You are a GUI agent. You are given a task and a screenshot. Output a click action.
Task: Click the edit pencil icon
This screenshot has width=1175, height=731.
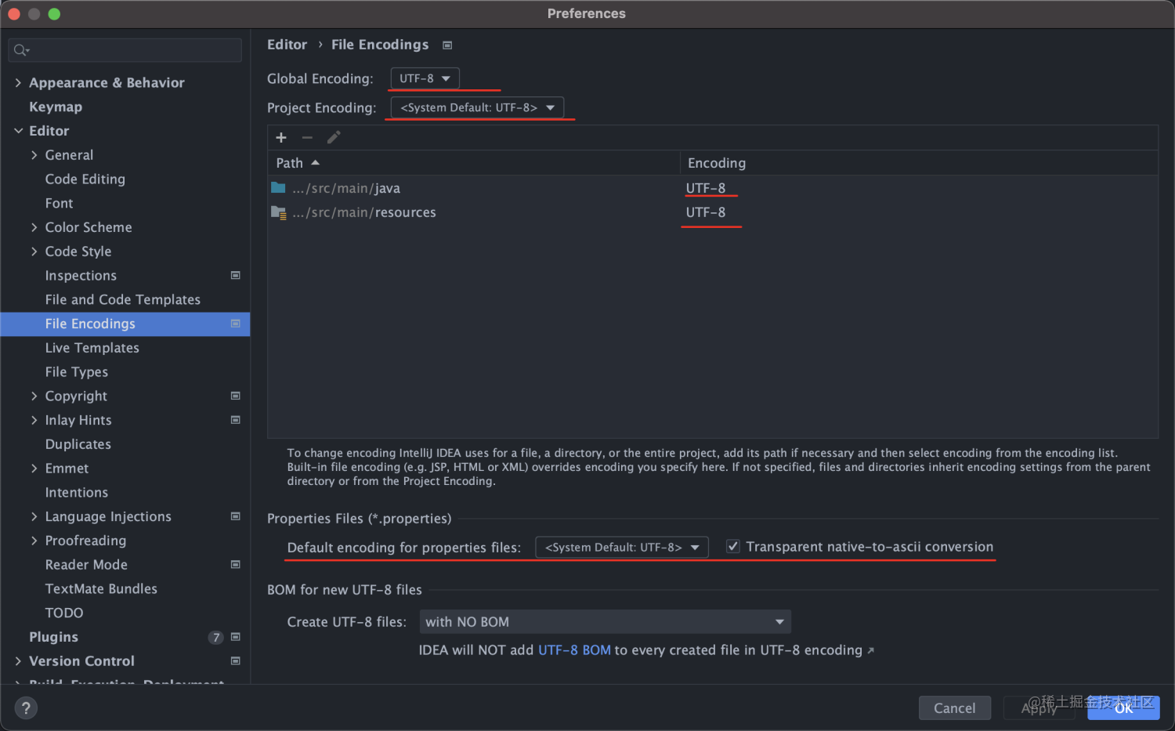pyautogui.click(x=334, y=138)
